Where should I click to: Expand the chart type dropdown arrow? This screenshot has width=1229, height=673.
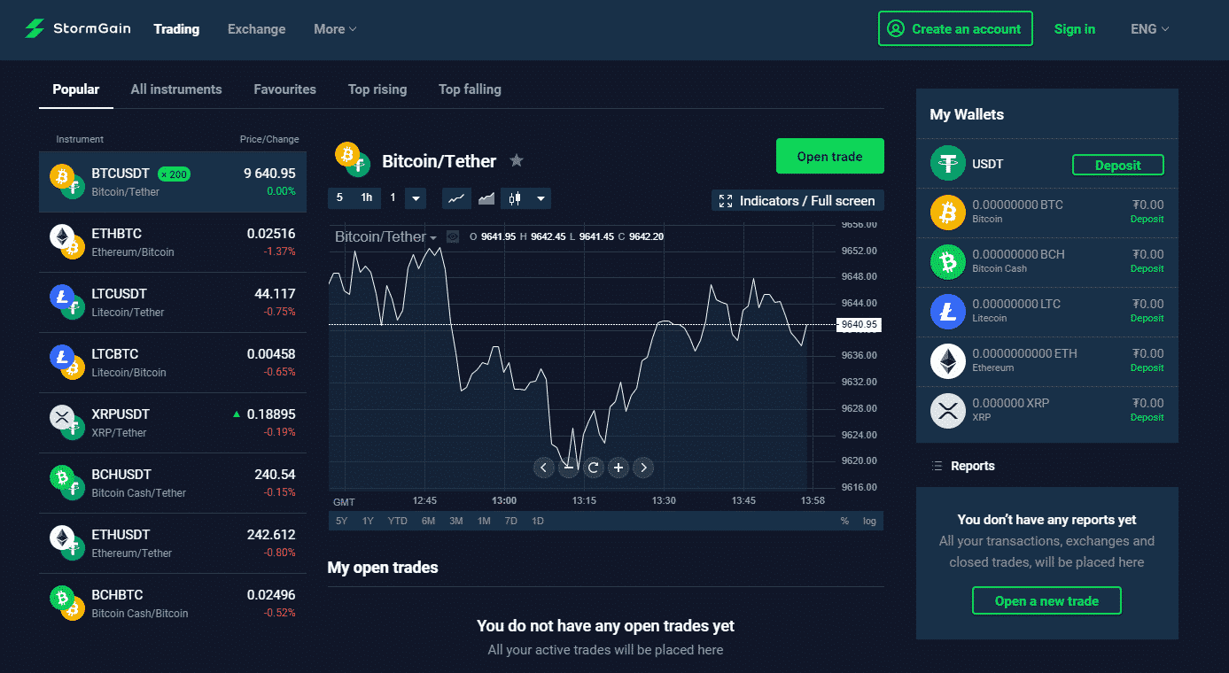[541, 198]
